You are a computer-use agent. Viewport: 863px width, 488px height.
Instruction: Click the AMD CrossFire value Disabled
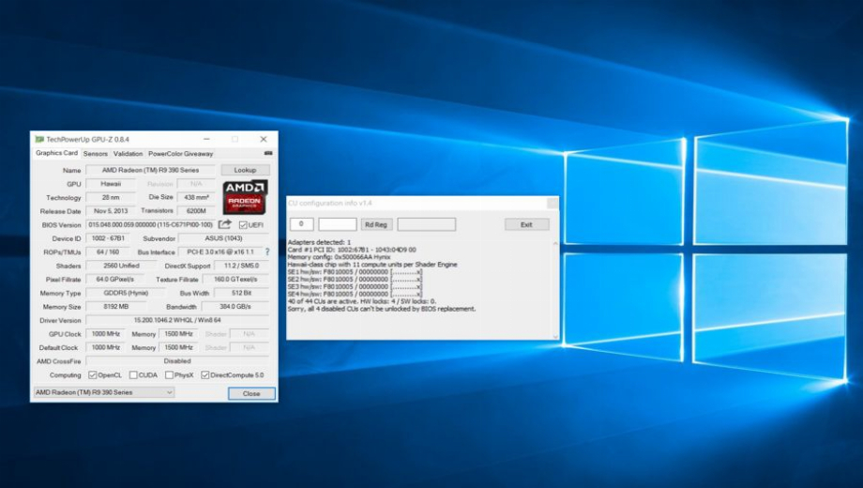pyautogui.click(x=177, y=361)
